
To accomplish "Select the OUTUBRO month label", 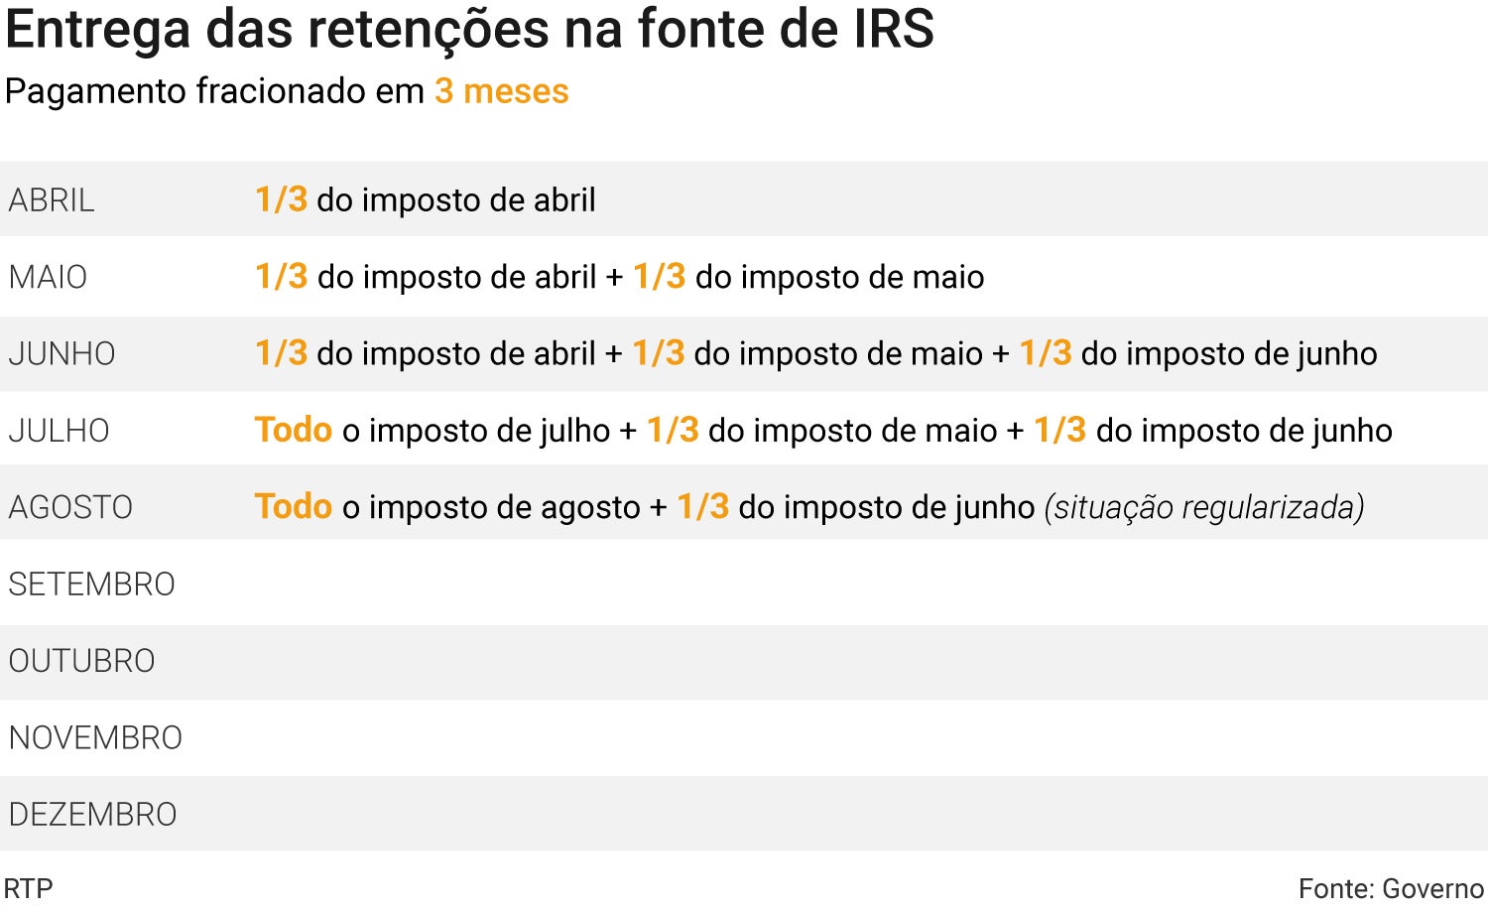I will coord(81,661).
